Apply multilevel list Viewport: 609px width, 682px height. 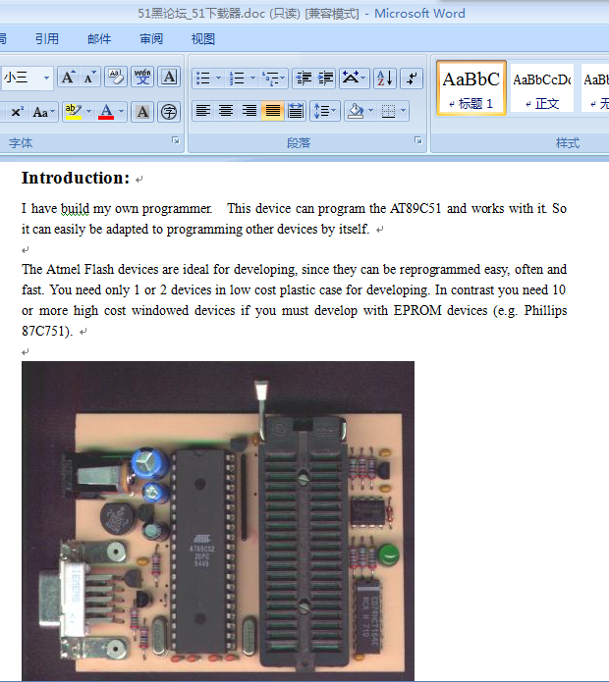tap(269, 79)
